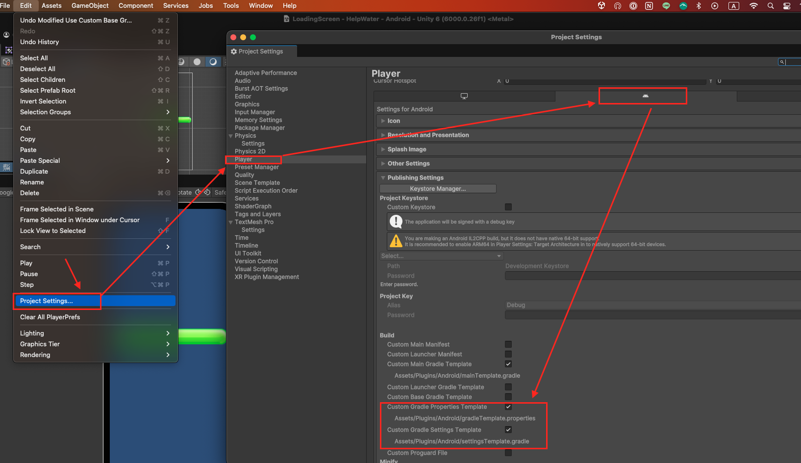801x463 pixels.
Task: Click the Project Key Alias field showing Debug
Action: (x=653, y=305)
